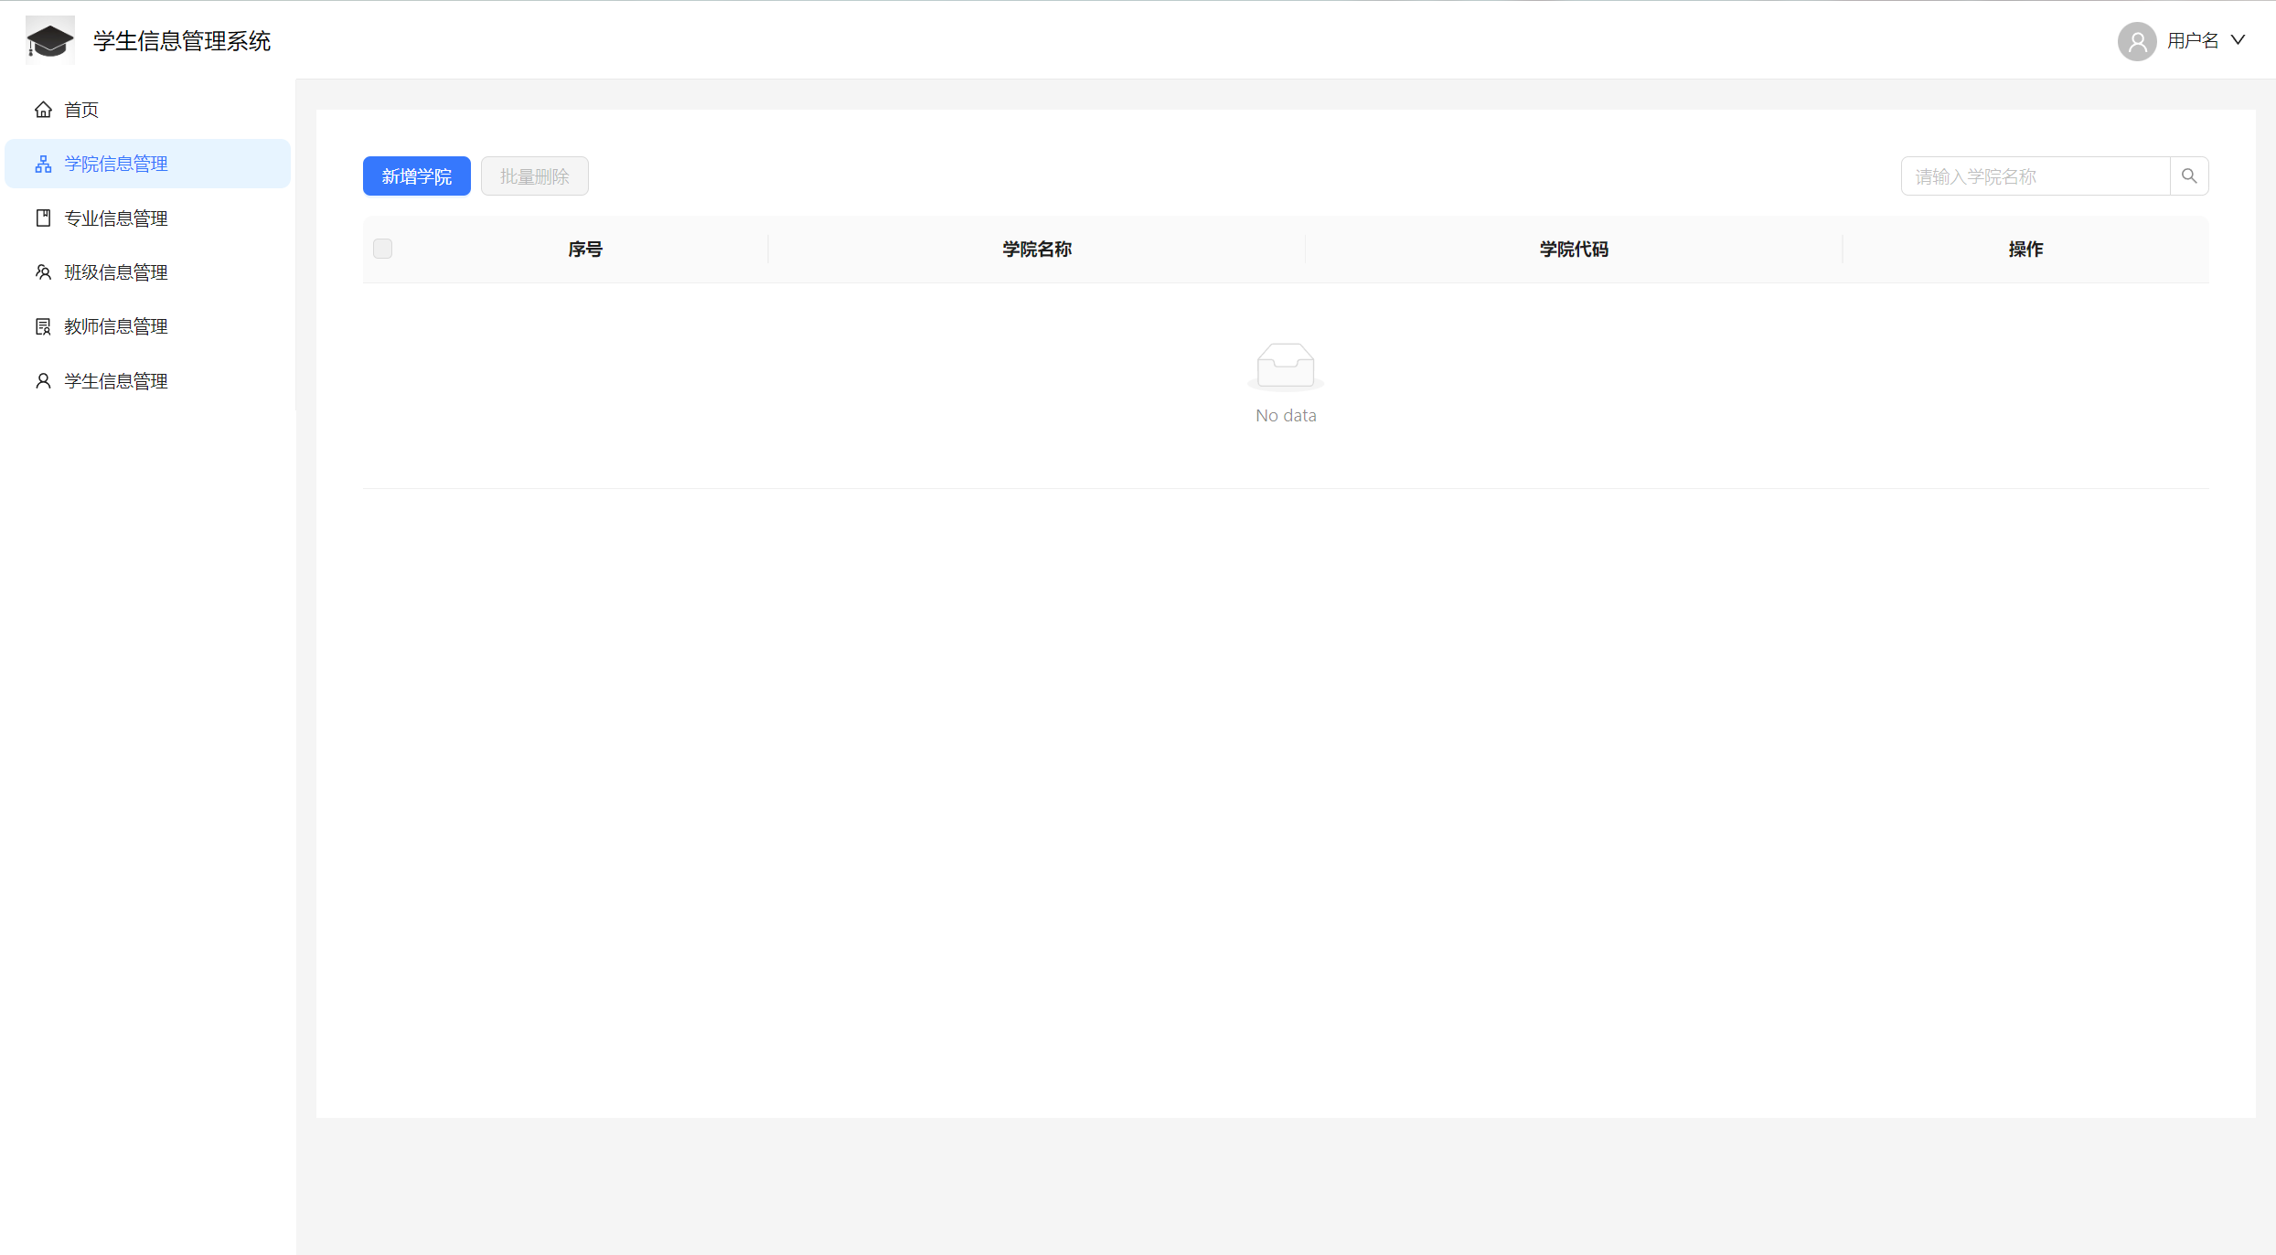Viewport: 2276px width, 1255px height.
Task: Open the 用户名 user menu
Action: pos(2193,41)
